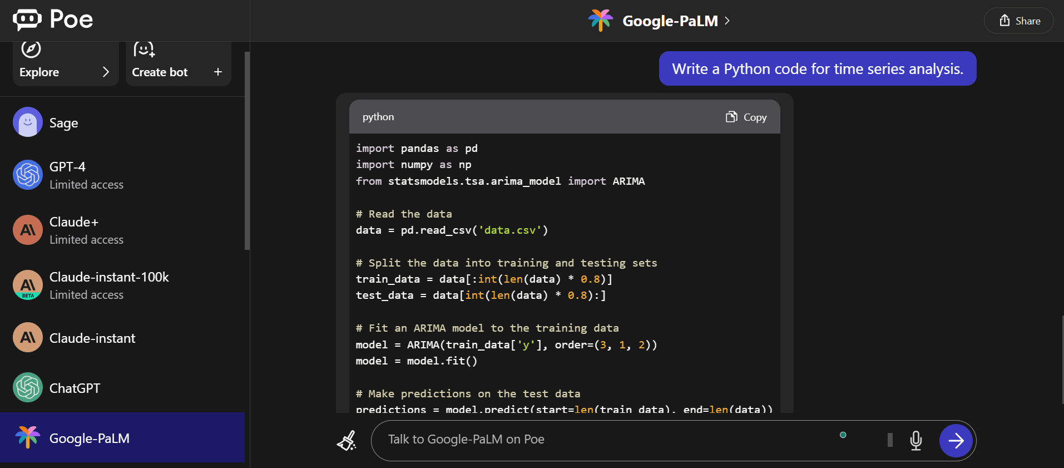This screenshot has width=1064, height=468.
Task: Copy the python code block
Action: 746,117
